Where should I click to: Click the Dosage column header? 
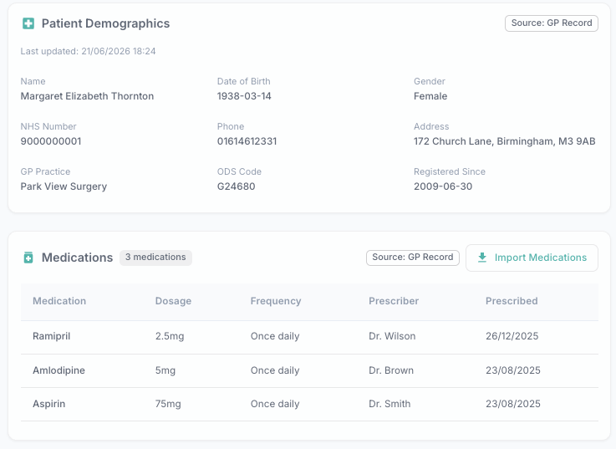pyautogui.click(x=173, y=301)
